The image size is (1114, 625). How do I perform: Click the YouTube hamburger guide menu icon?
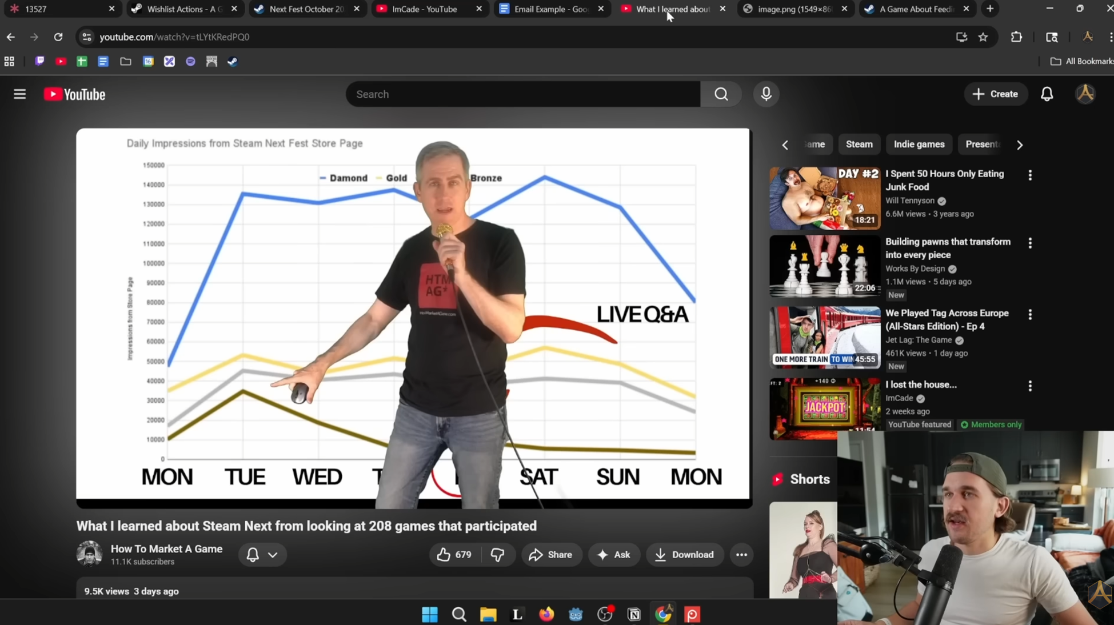tap(19, 94)
